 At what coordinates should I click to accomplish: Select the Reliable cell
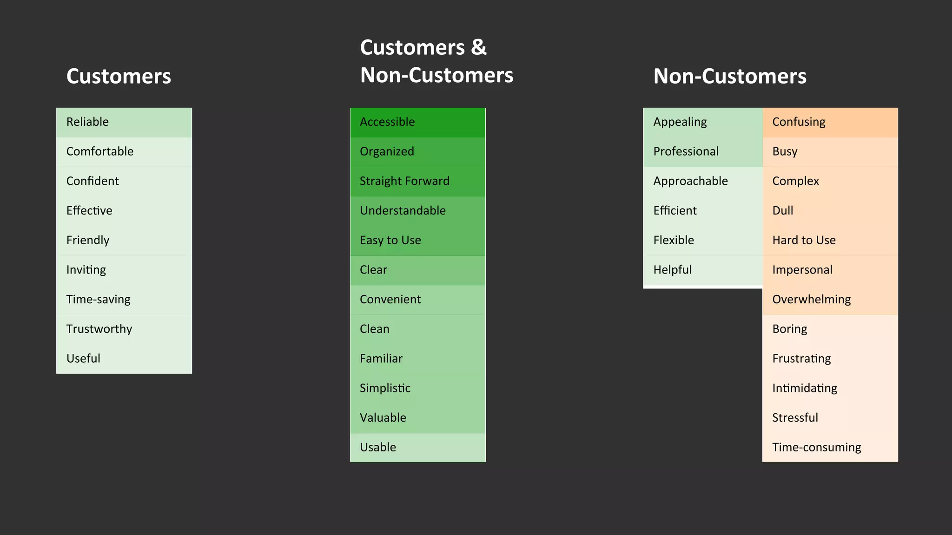(x=124, y=123)
